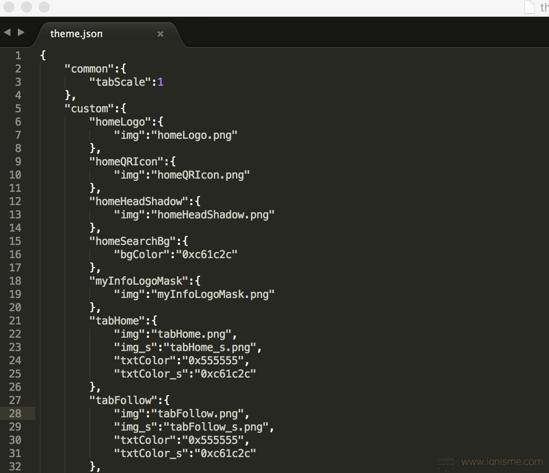This screenshot has height=473, width=549.
Task: Click the forward navigation arrow in tab bar
Action: click(x=21, y=32)
